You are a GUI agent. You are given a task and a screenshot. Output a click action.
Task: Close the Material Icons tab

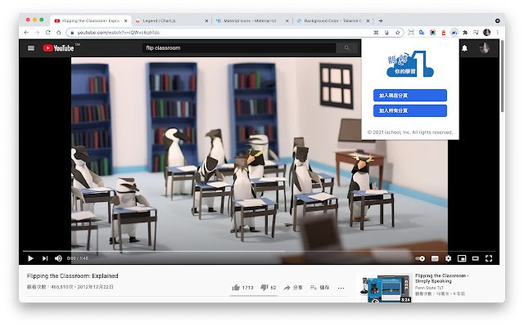coord(287,20)
